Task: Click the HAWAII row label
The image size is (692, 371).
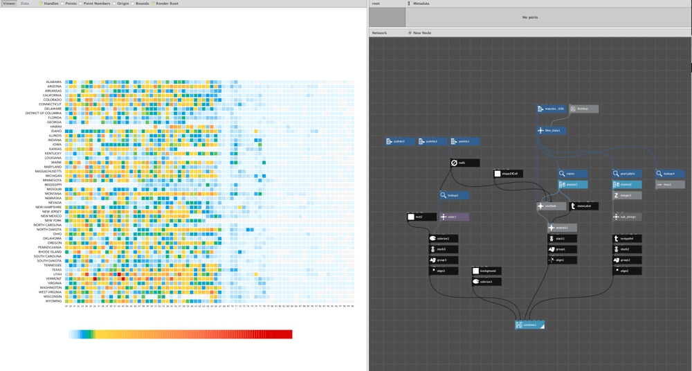Action: 56,127
